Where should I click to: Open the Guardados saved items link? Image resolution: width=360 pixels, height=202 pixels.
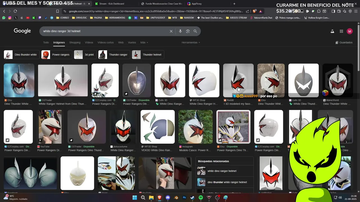344,43
